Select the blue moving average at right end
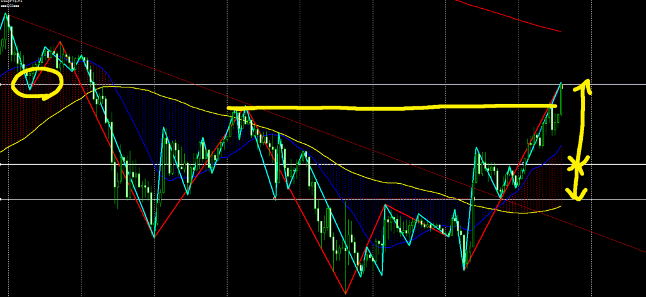 558,148
